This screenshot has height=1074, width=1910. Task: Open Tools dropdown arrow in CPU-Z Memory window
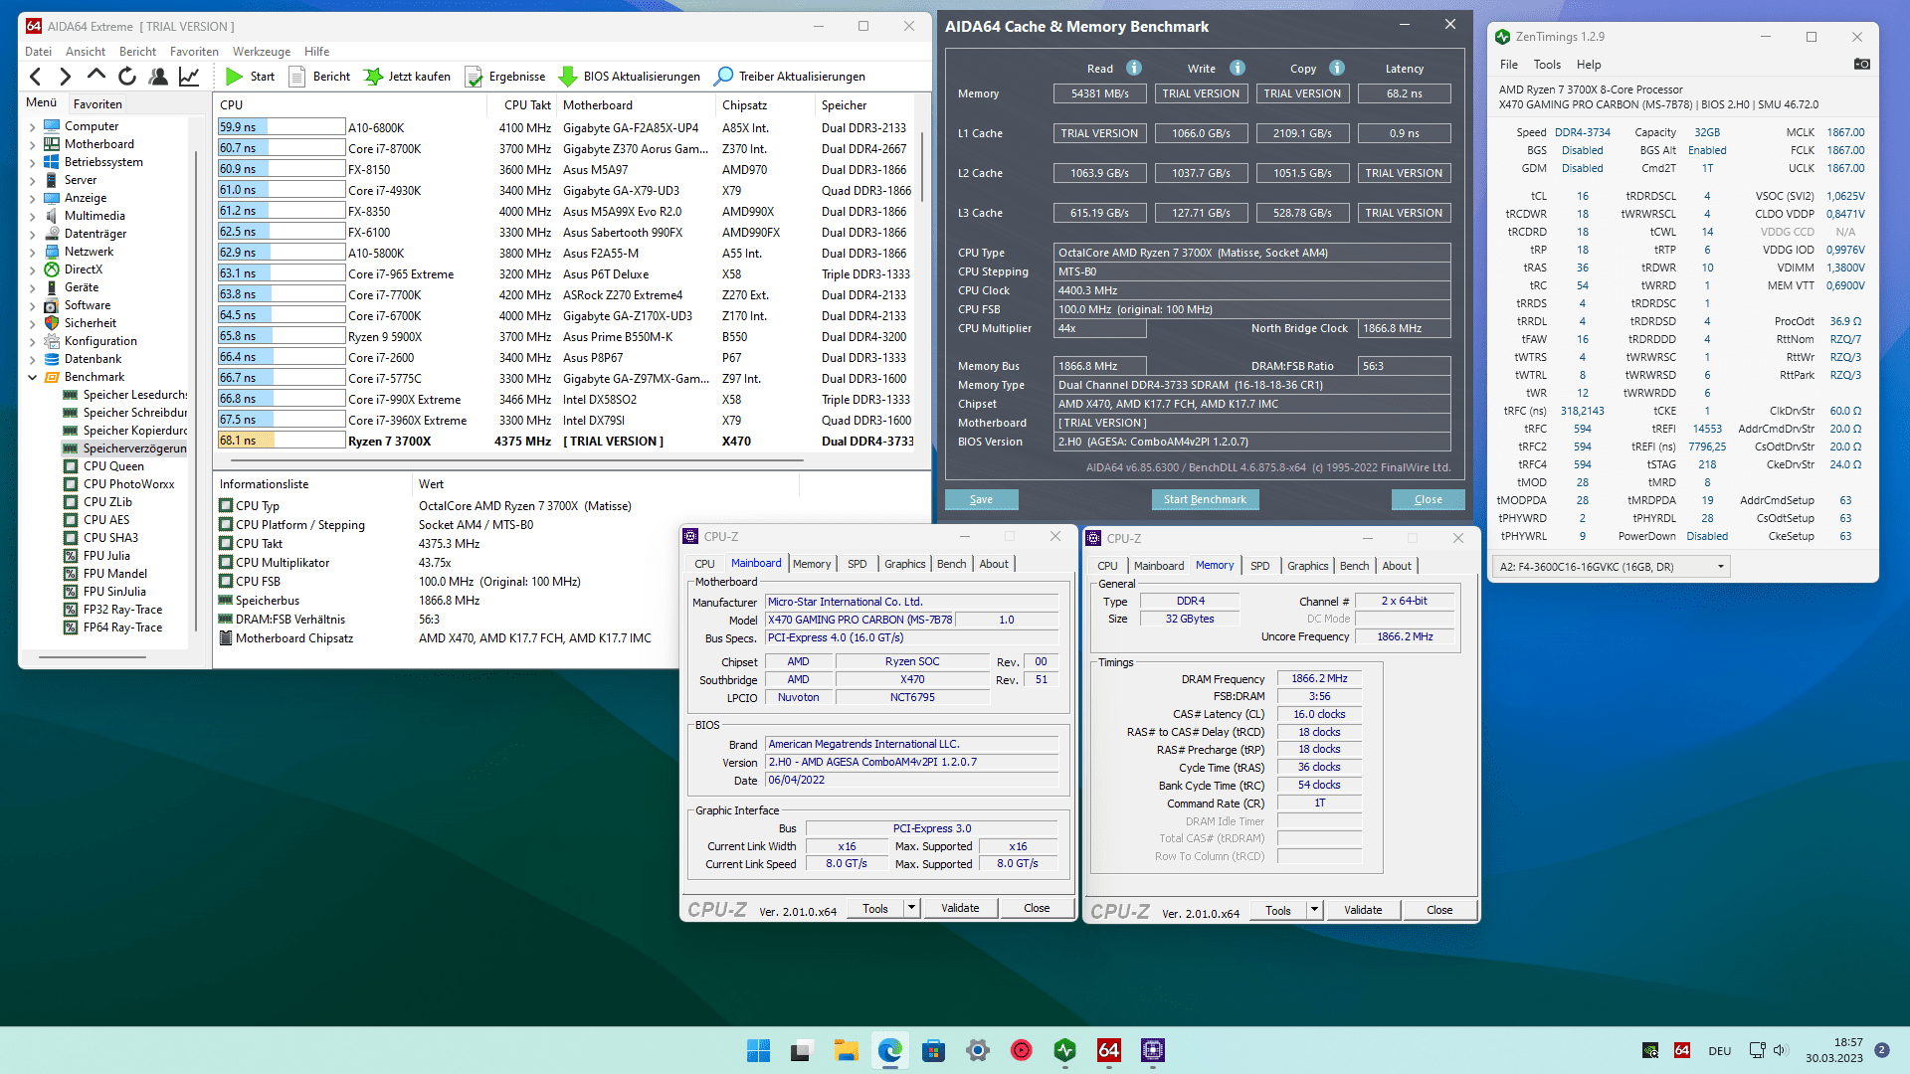1313,910
